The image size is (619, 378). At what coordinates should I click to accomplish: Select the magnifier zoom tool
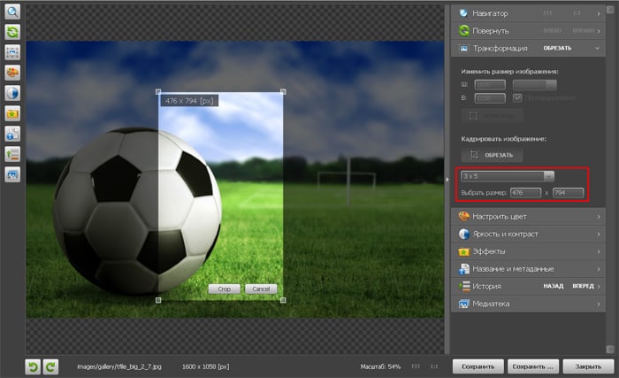[13, 12]
